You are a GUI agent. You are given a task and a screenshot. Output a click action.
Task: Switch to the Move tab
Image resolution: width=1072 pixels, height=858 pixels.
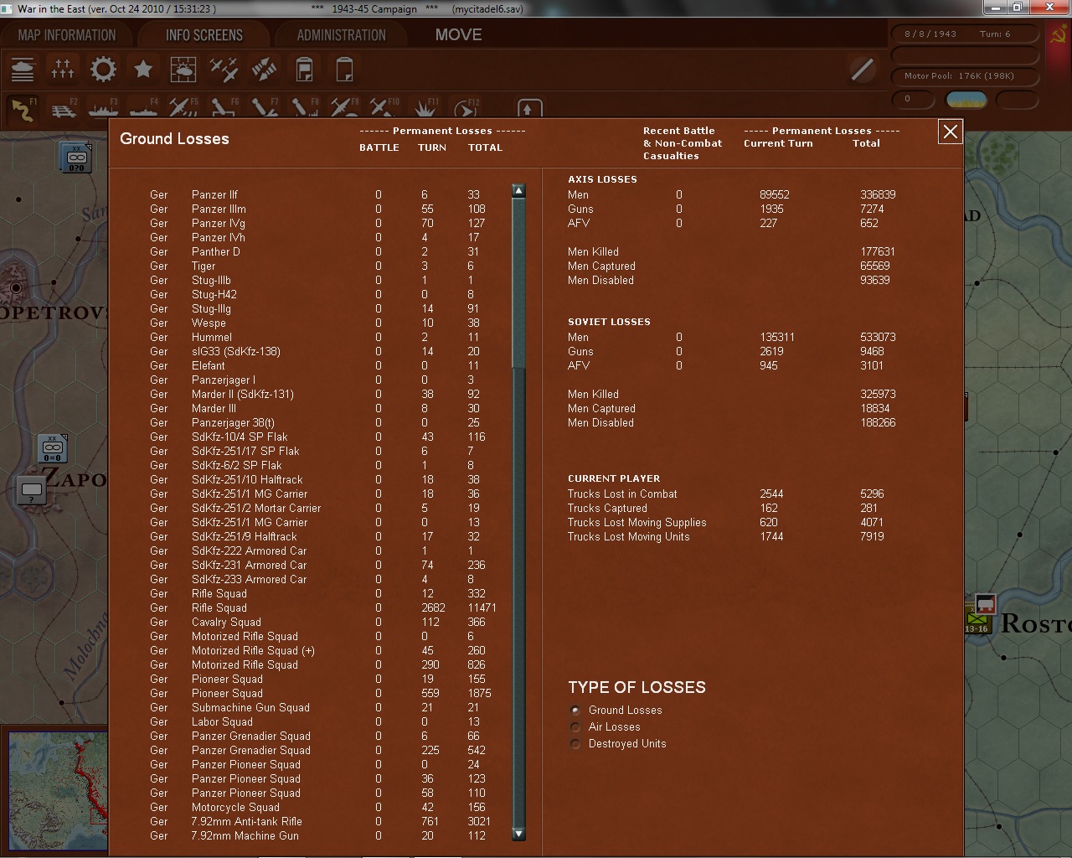[458, 34]
